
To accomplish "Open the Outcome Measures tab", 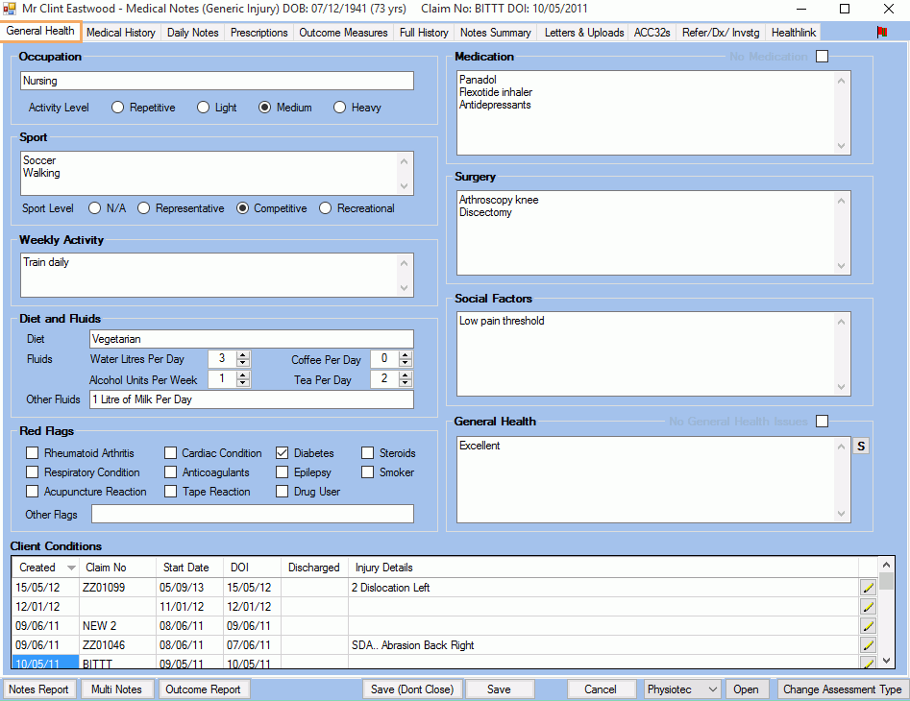I will (343, 32).
